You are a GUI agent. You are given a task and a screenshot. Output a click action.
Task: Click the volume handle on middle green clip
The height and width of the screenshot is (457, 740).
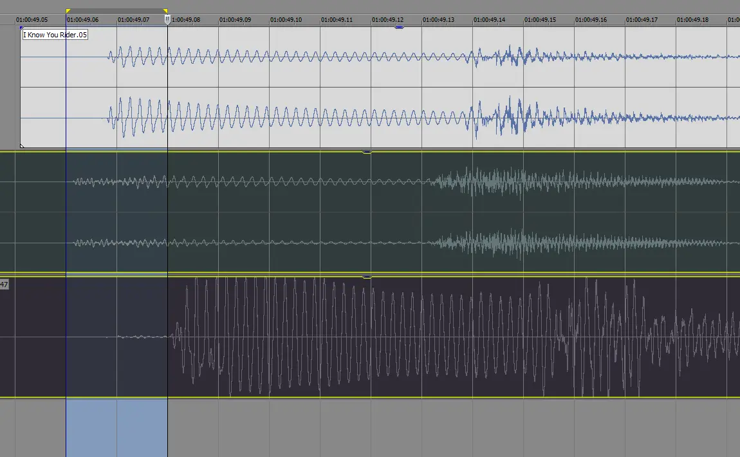(367, 152)
